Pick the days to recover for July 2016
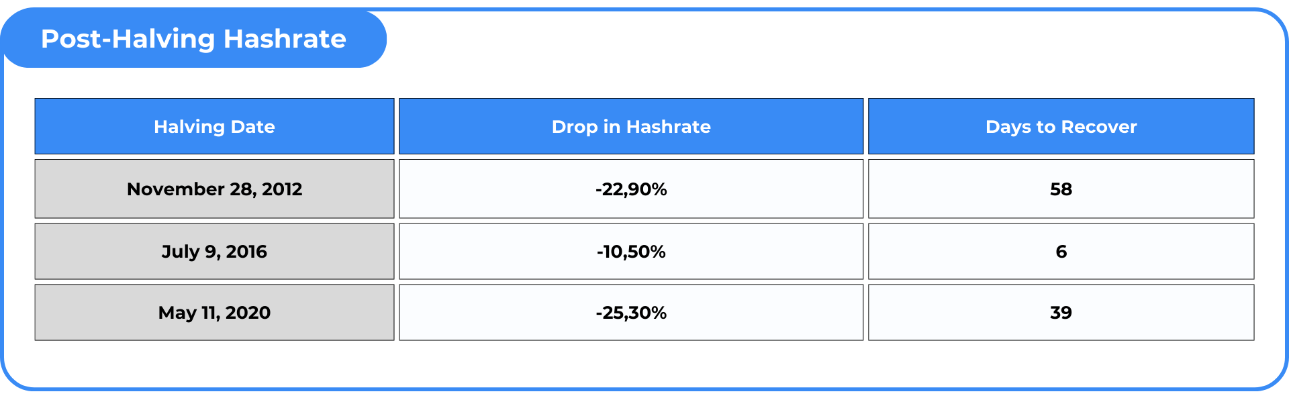The width and height of the screenshot is (1289, 402). click(1061, 252)
